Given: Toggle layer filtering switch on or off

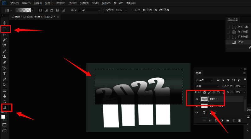Looking at the screenshot, I should point(245,80).
